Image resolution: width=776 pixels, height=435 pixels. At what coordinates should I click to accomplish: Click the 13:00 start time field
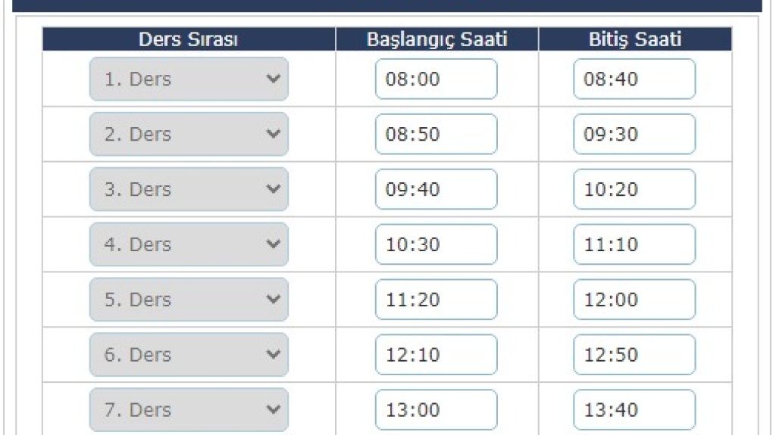(x=436, y=410)
